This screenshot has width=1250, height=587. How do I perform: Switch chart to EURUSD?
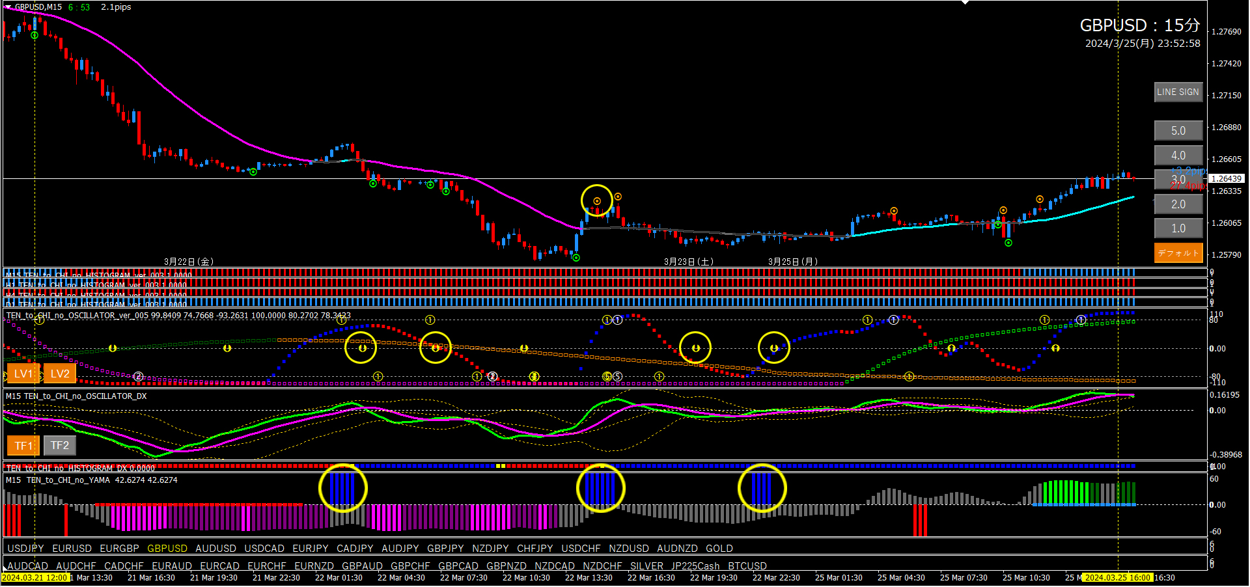point(72,549)
